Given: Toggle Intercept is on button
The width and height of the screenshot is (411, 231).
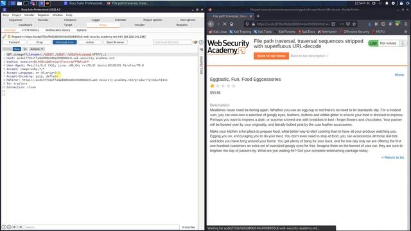Looking at the screenshot, I should pos(64,42).
